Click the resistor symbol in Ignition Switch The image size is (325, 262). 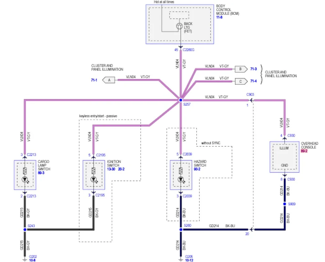coord(93,171)
